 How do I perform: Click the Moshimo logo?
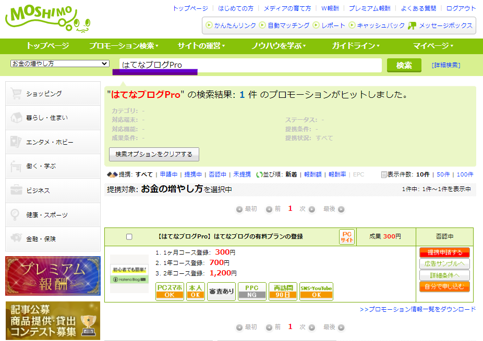(x=48, y=19)
